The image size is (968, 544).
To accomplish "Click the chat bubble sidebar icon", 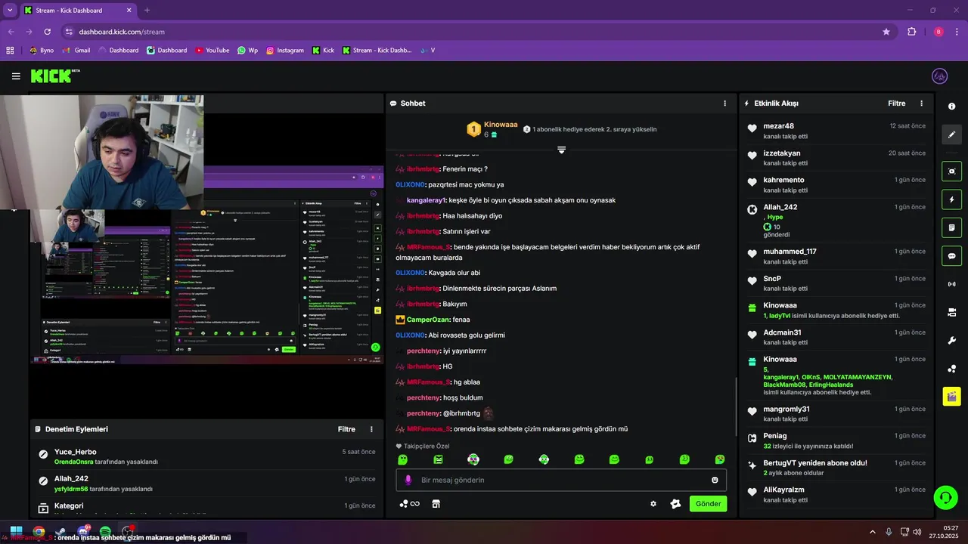I will point(952,255).
